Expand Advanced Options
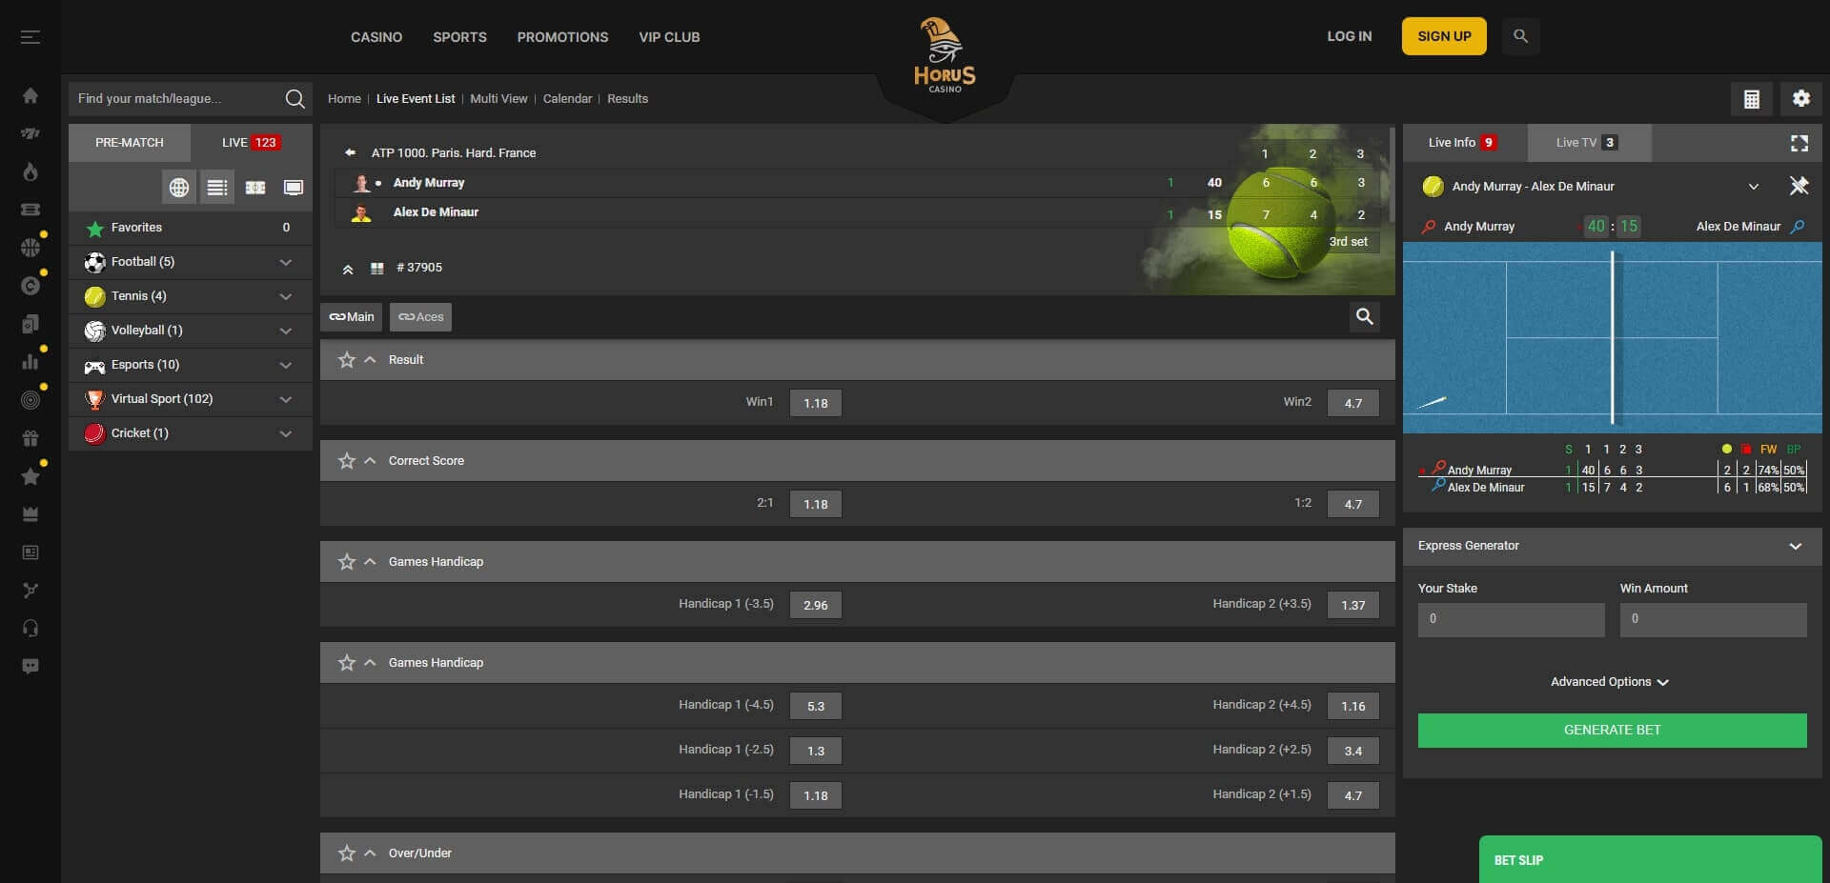 click(1610, 681)
